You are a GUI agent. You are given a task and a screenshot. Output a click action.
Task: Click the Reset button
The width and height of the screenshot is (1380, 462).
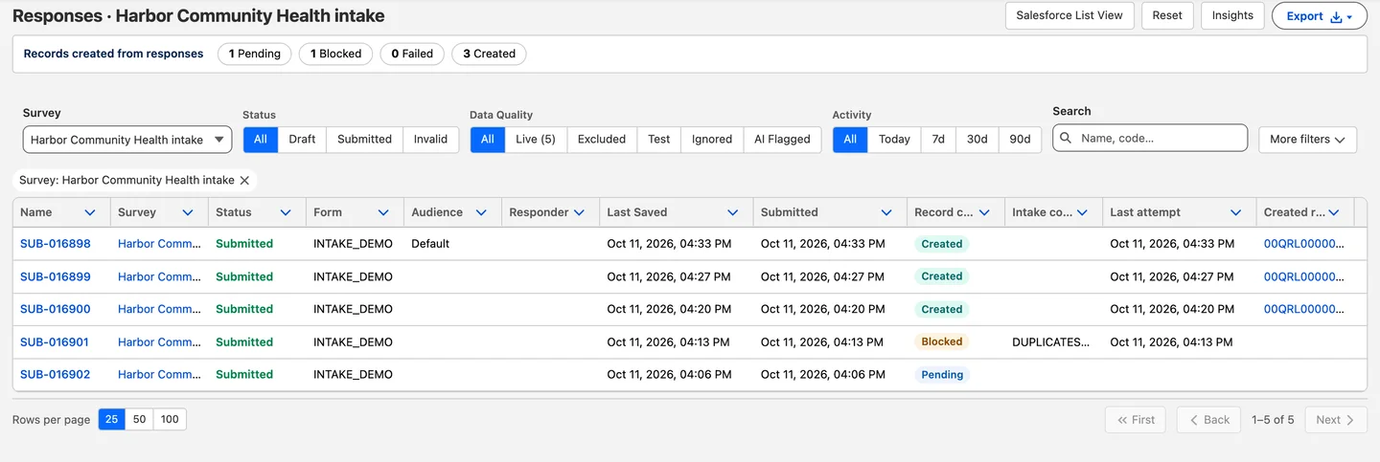click(x=1167, y=15)
